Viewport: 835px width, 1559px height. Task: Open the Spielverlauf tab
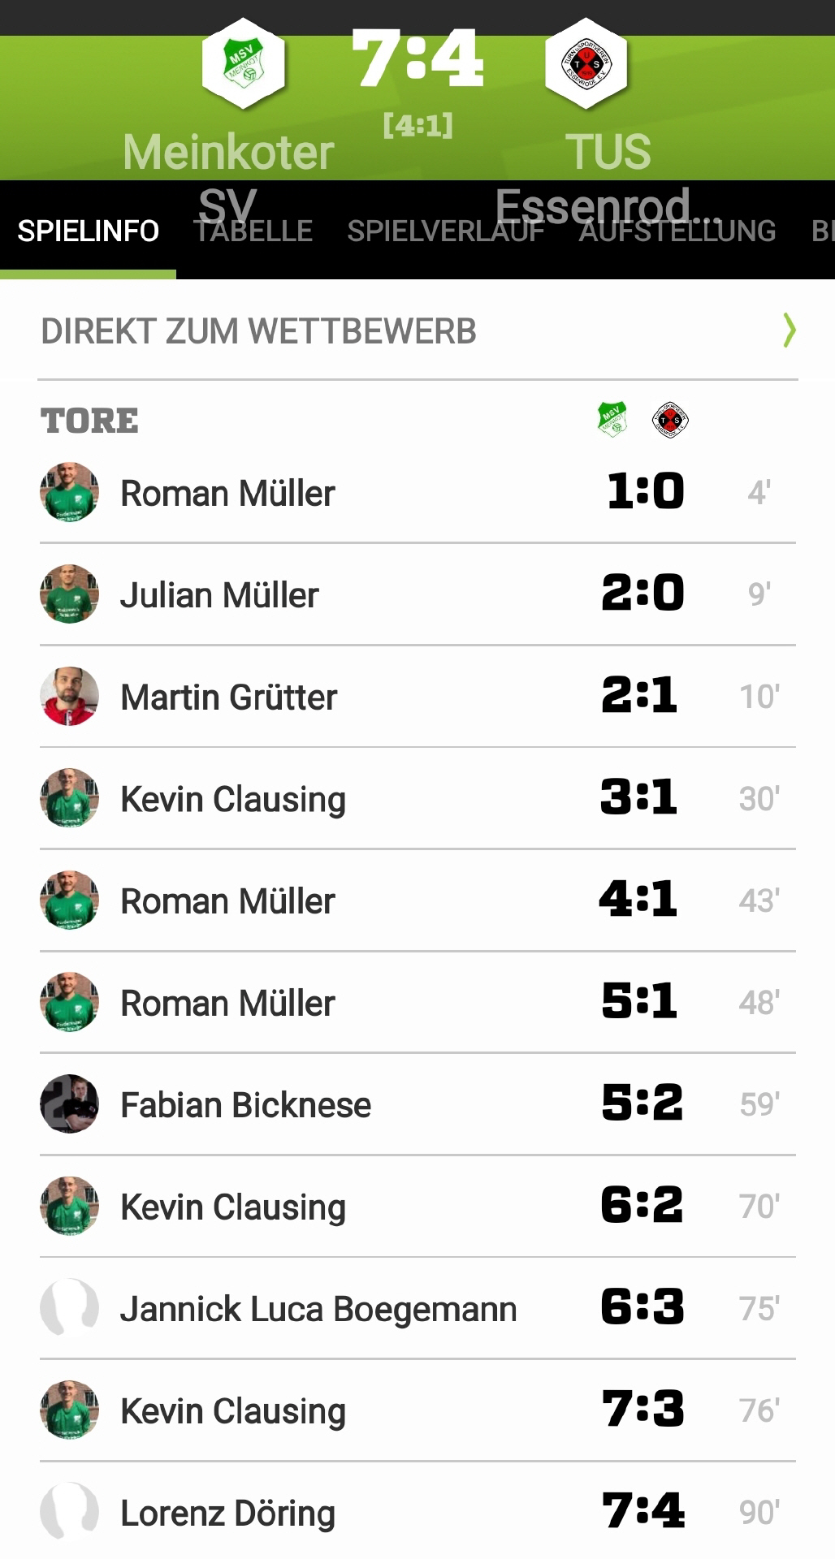coord(445,231)
